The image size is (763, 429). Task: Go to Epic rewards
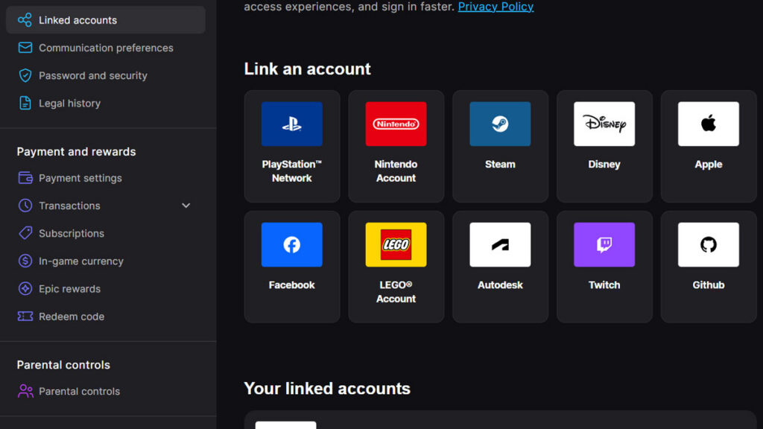(x=106, y=289)
